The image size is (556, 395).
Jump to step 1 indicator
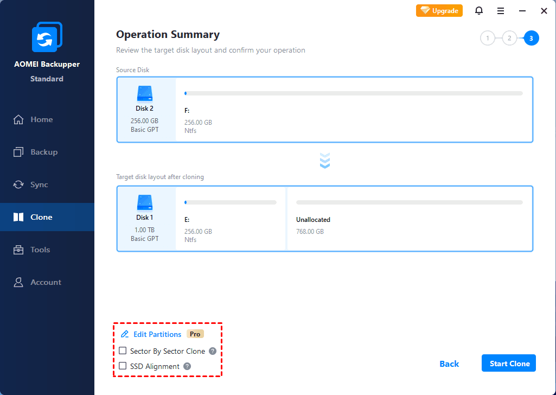pos(488,39)
